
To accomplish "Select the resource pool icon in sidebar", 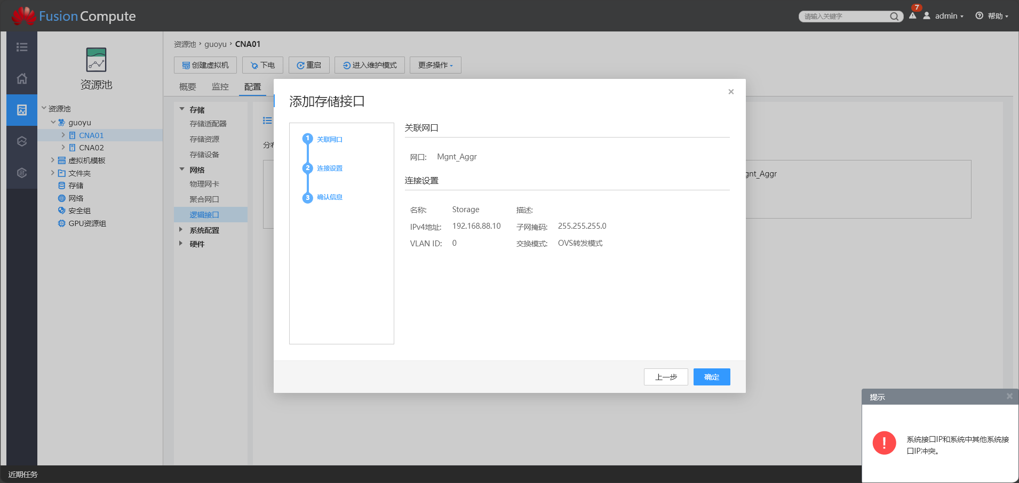I will point(22,110).
